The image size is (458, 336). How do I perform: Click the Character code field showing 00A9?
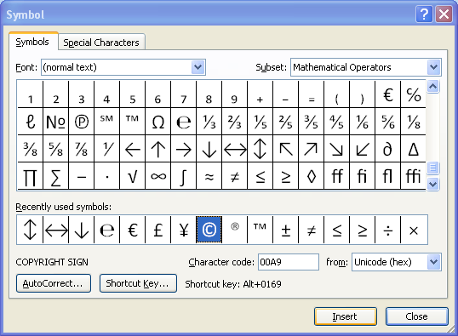(289, 262)
